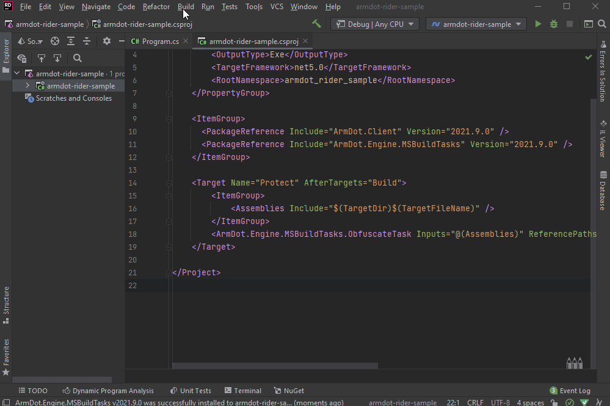This screenshot has width=610, height=406.
Task: Open the Explorer settings gear
Action: (x=107, y=42)
